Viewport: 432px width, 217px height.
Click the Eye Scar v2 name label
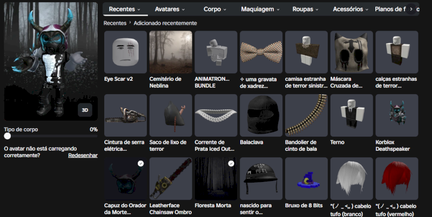(118, 79)
